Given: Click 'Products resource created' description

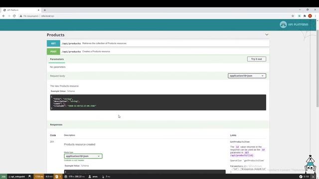Looking at the screenshot, I should (80, 145).
